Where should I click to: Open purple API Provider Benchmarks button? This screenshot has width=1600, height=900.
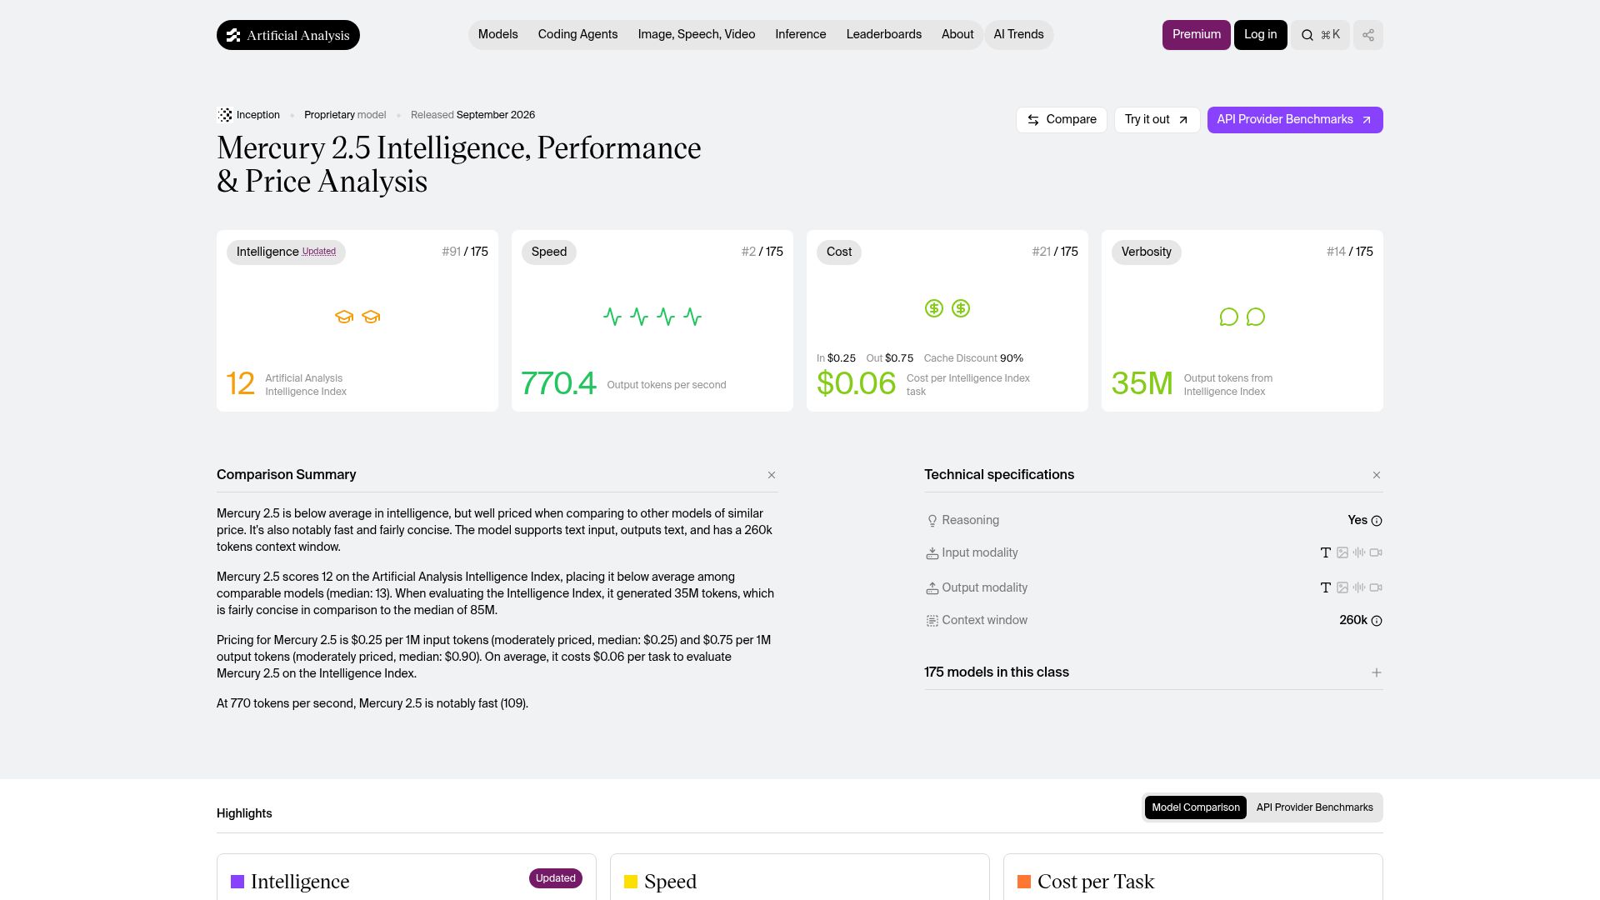point(1295,120)
